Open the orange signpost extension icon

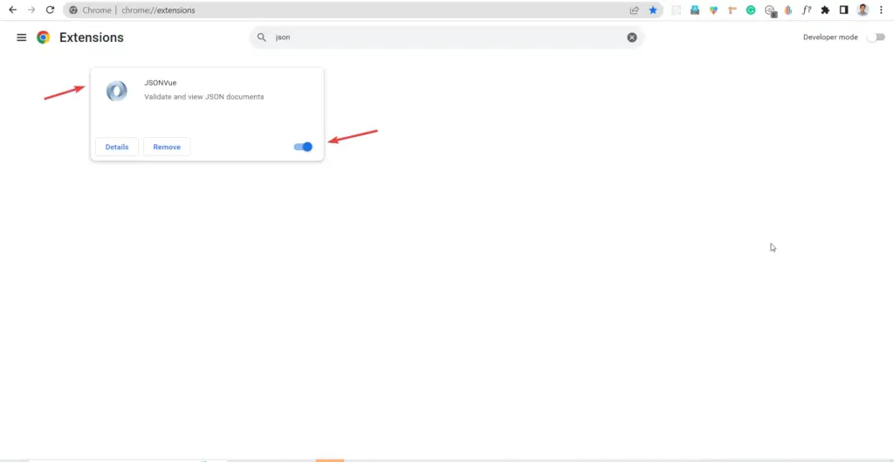click(732, 10)
